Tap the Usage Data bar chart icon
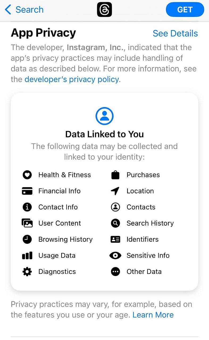The height and width of the screenshot is (340, 209). pyautogui.click(x=27, y=256)
